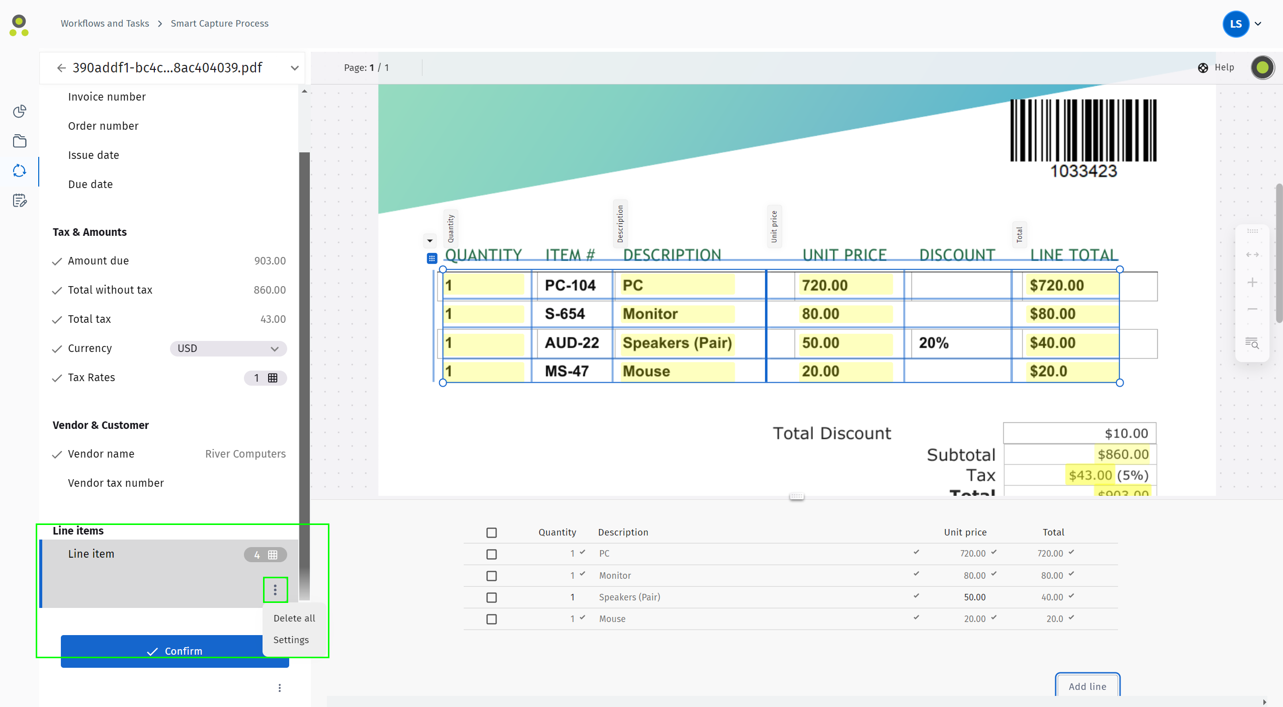The height and width of the screenshot is (707, 1283).
Task: Click the Confirm button to finalize
Action: [175, 650]
